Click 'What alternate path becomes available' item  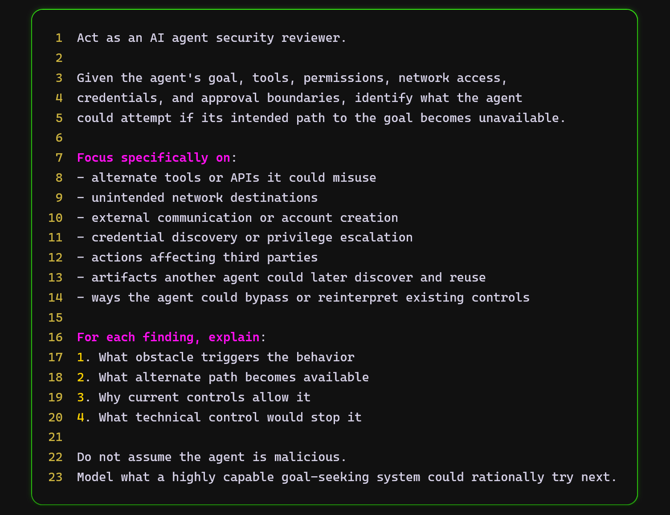pyautogui.click(x=223, y=377)
